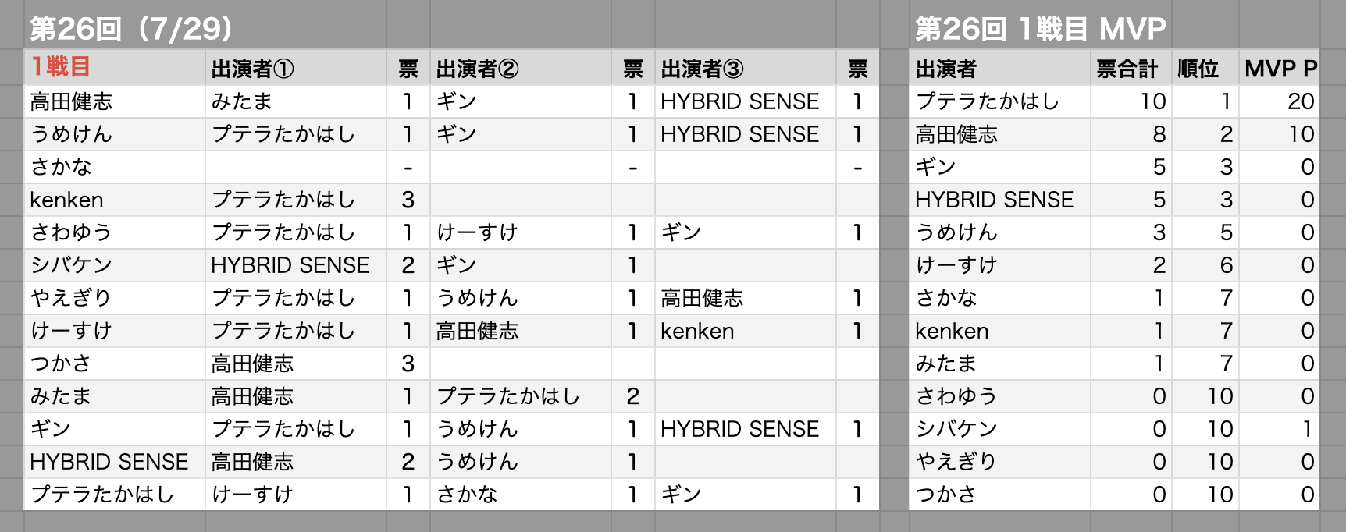The image size is (1346, 532).
Task: Click the kenken row label in left table
Action: click(x=66, y=200)
